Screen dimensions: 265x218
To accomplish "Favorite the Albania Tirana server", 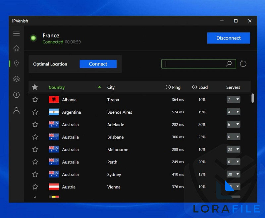I will click(x=35, y=99).
